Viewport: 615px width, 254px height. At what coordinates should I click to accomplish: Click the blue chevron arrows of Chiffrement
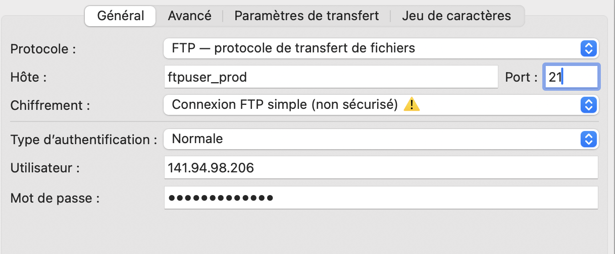587,105
